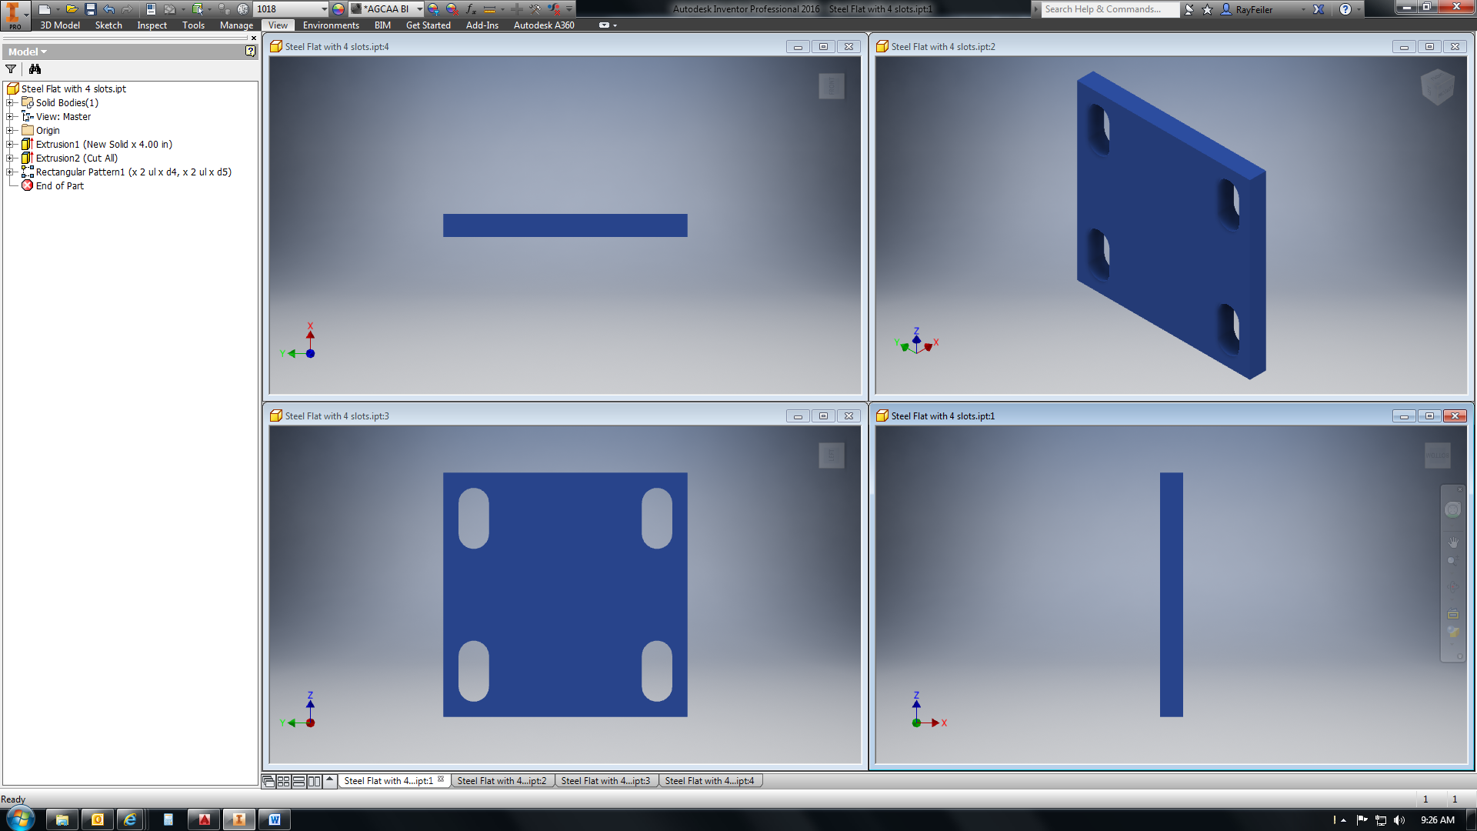This screenshot has height=831, width=1477.
Task: Activate the Steel Flat with 4...ipt:3 tab
Action: pos(606,780)
